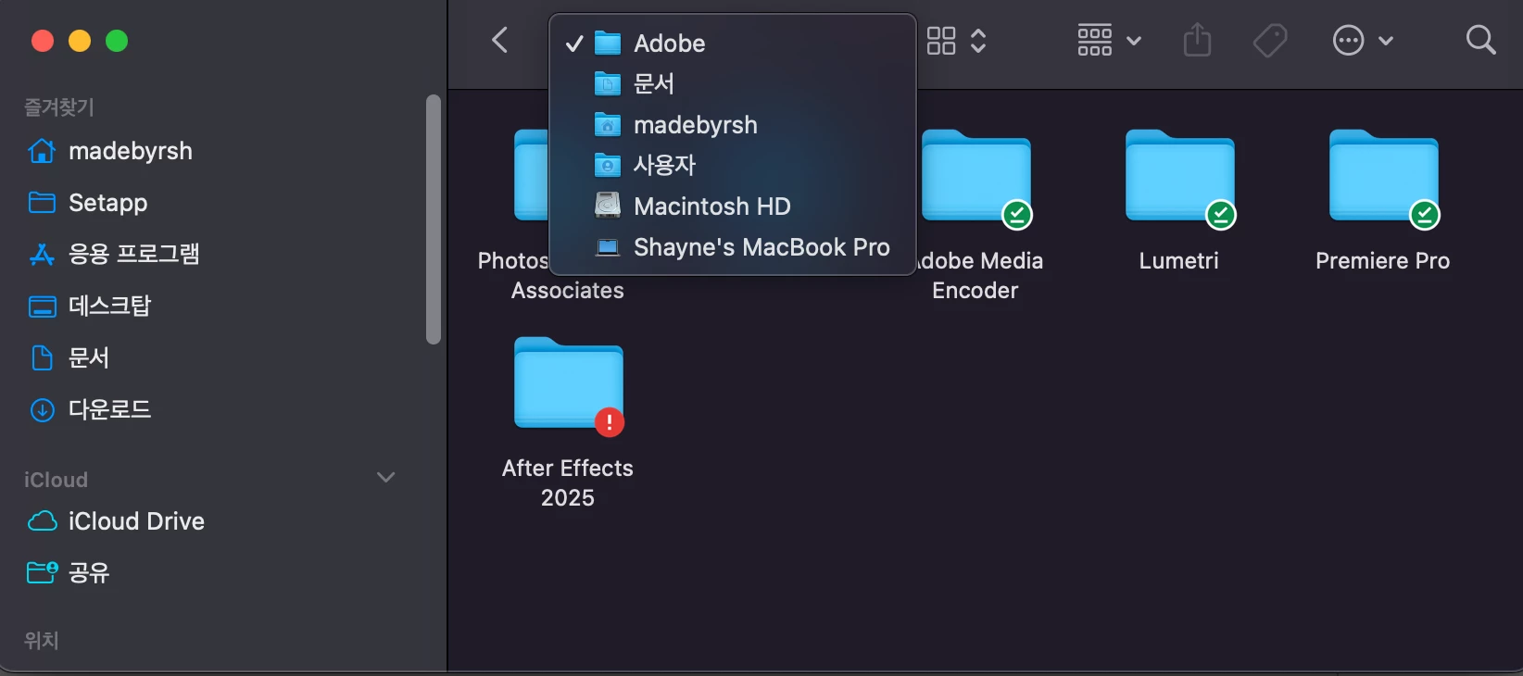Switch to icon view in toolbar
Screen dimensions: 1523x676
tap(941, 41)
